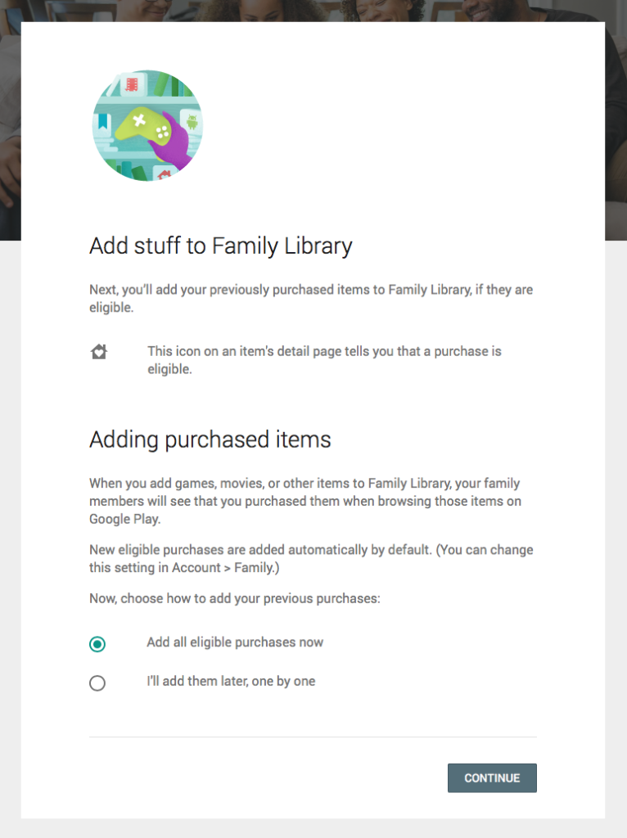Click the Family Library eligibility house icon

[99, 352]
